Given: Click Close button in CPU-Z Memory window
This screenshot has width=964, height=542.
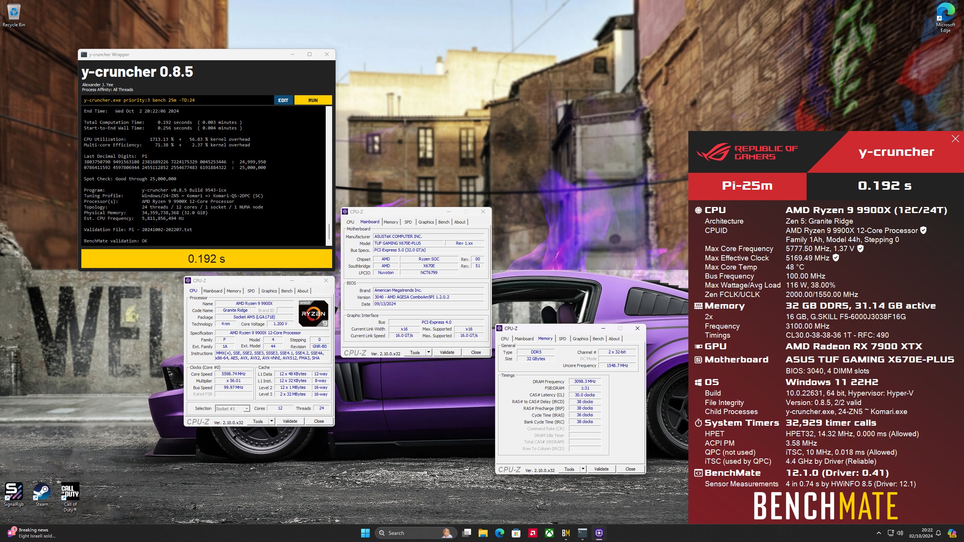Looking at the screenshot, I should pos(630,469).
